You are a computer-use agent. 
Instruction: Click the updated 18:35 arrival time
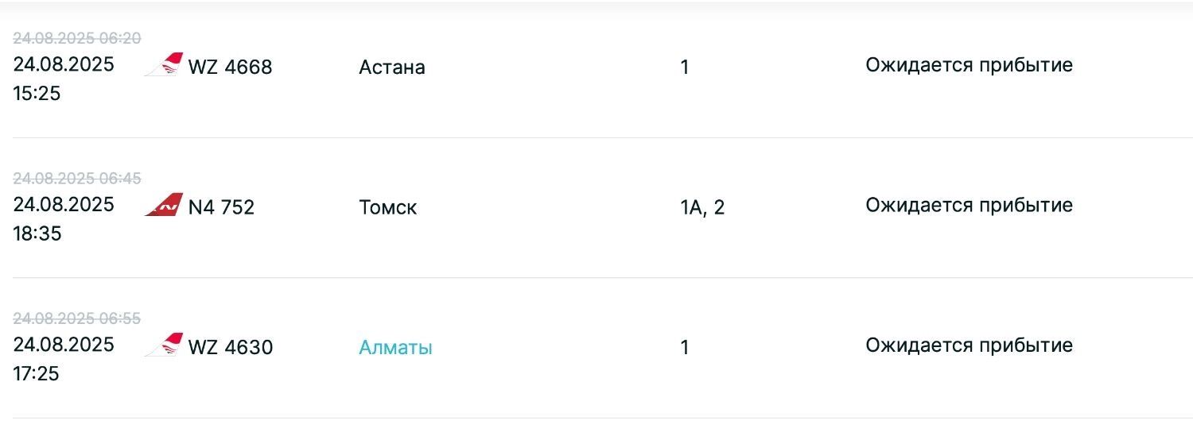point(37,234)
